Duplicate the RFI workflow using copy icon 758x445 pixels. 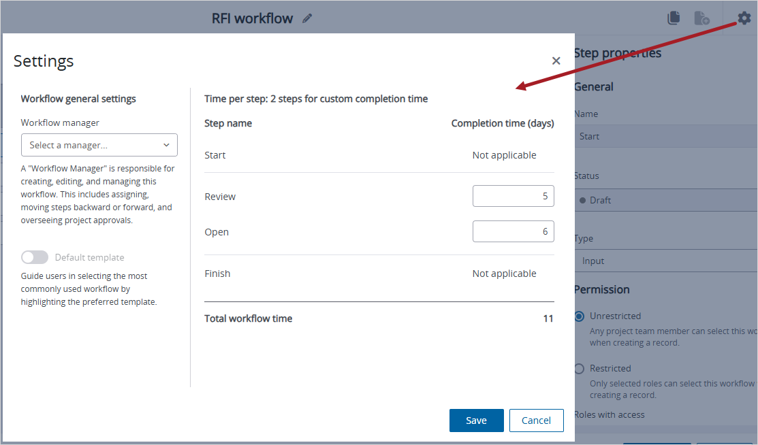[x=674, y=18]
